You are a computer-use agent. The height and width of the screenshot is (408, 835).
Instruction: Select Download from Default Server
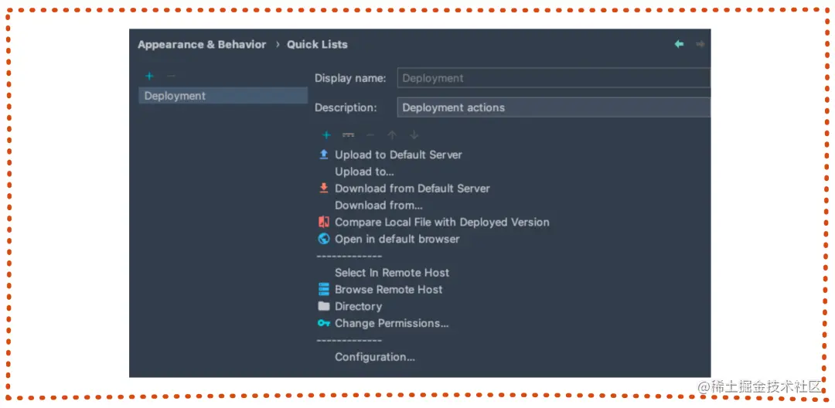(412, 189)
